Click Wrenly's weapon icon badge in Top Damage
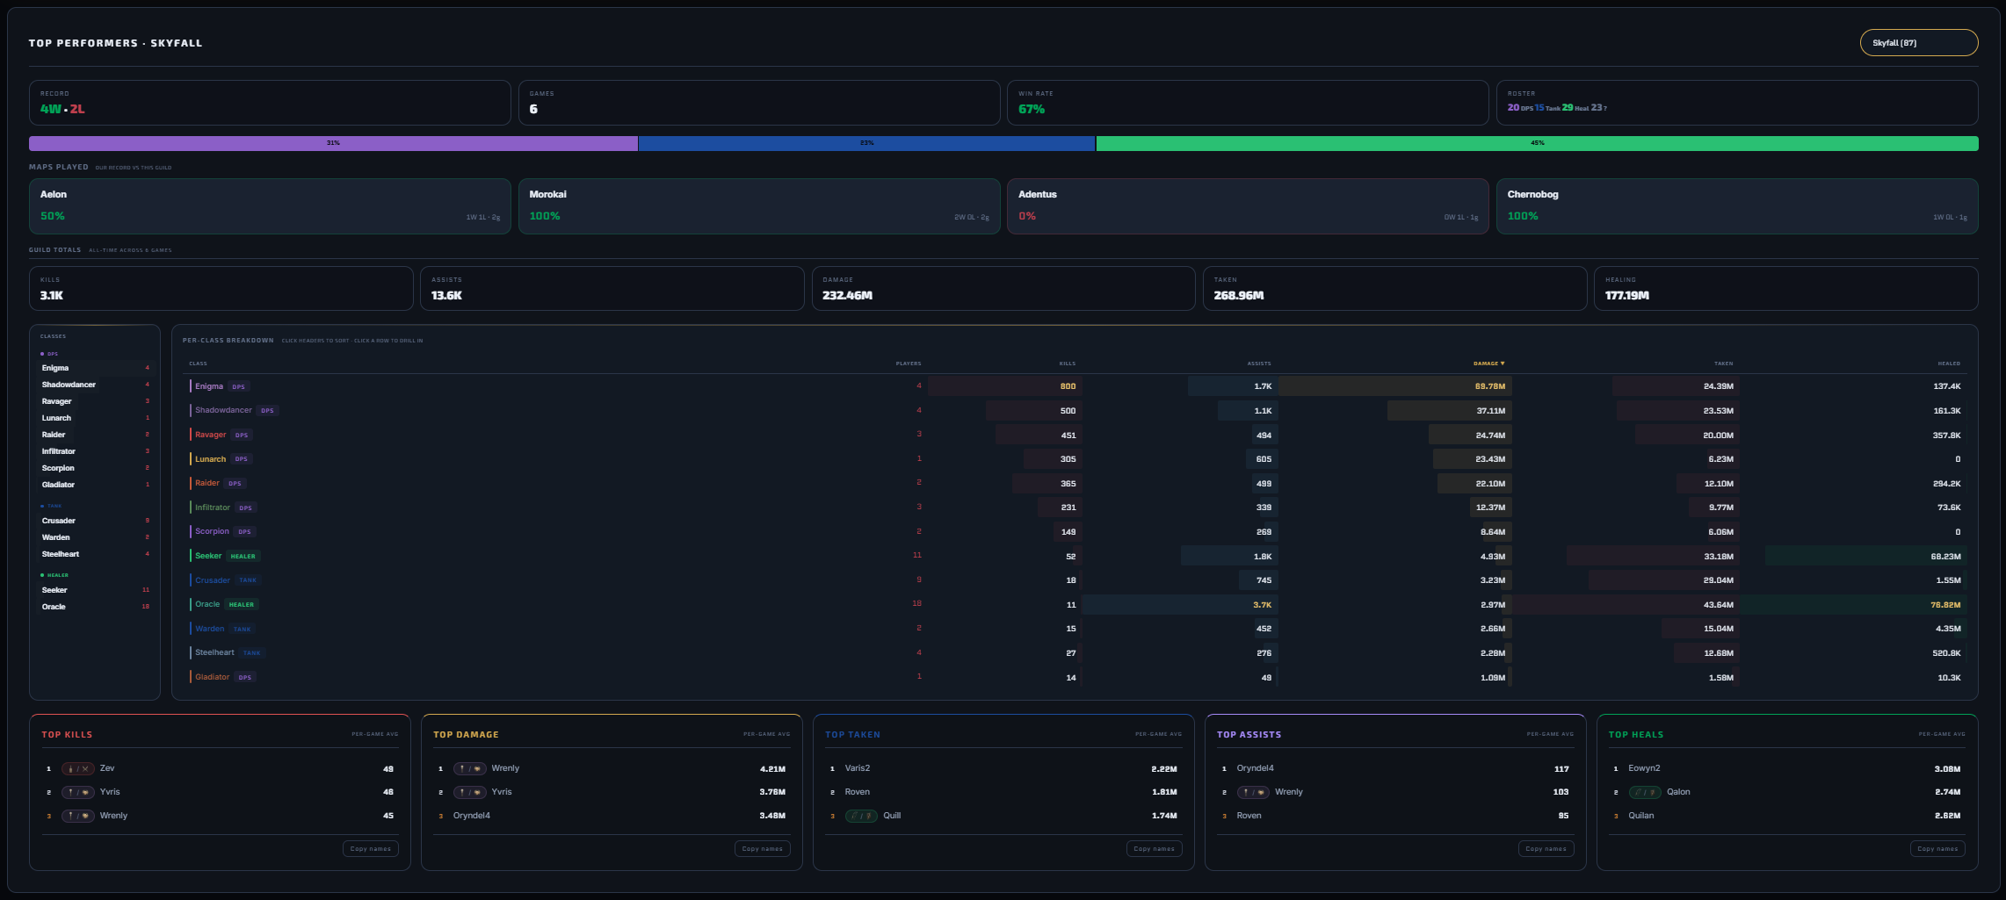The height and width of the screenshot is (900, 2006). click(469, 768)
